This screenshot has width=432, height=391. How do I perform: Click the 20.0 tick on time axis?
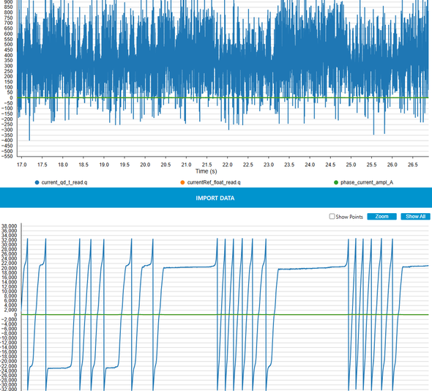coord(145,165)
